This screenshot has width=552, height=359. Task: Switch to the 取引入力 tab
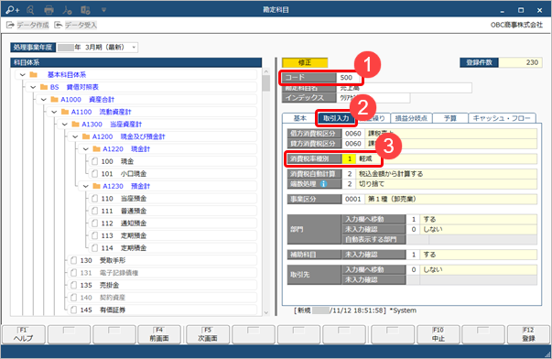(x=336, y=118)
